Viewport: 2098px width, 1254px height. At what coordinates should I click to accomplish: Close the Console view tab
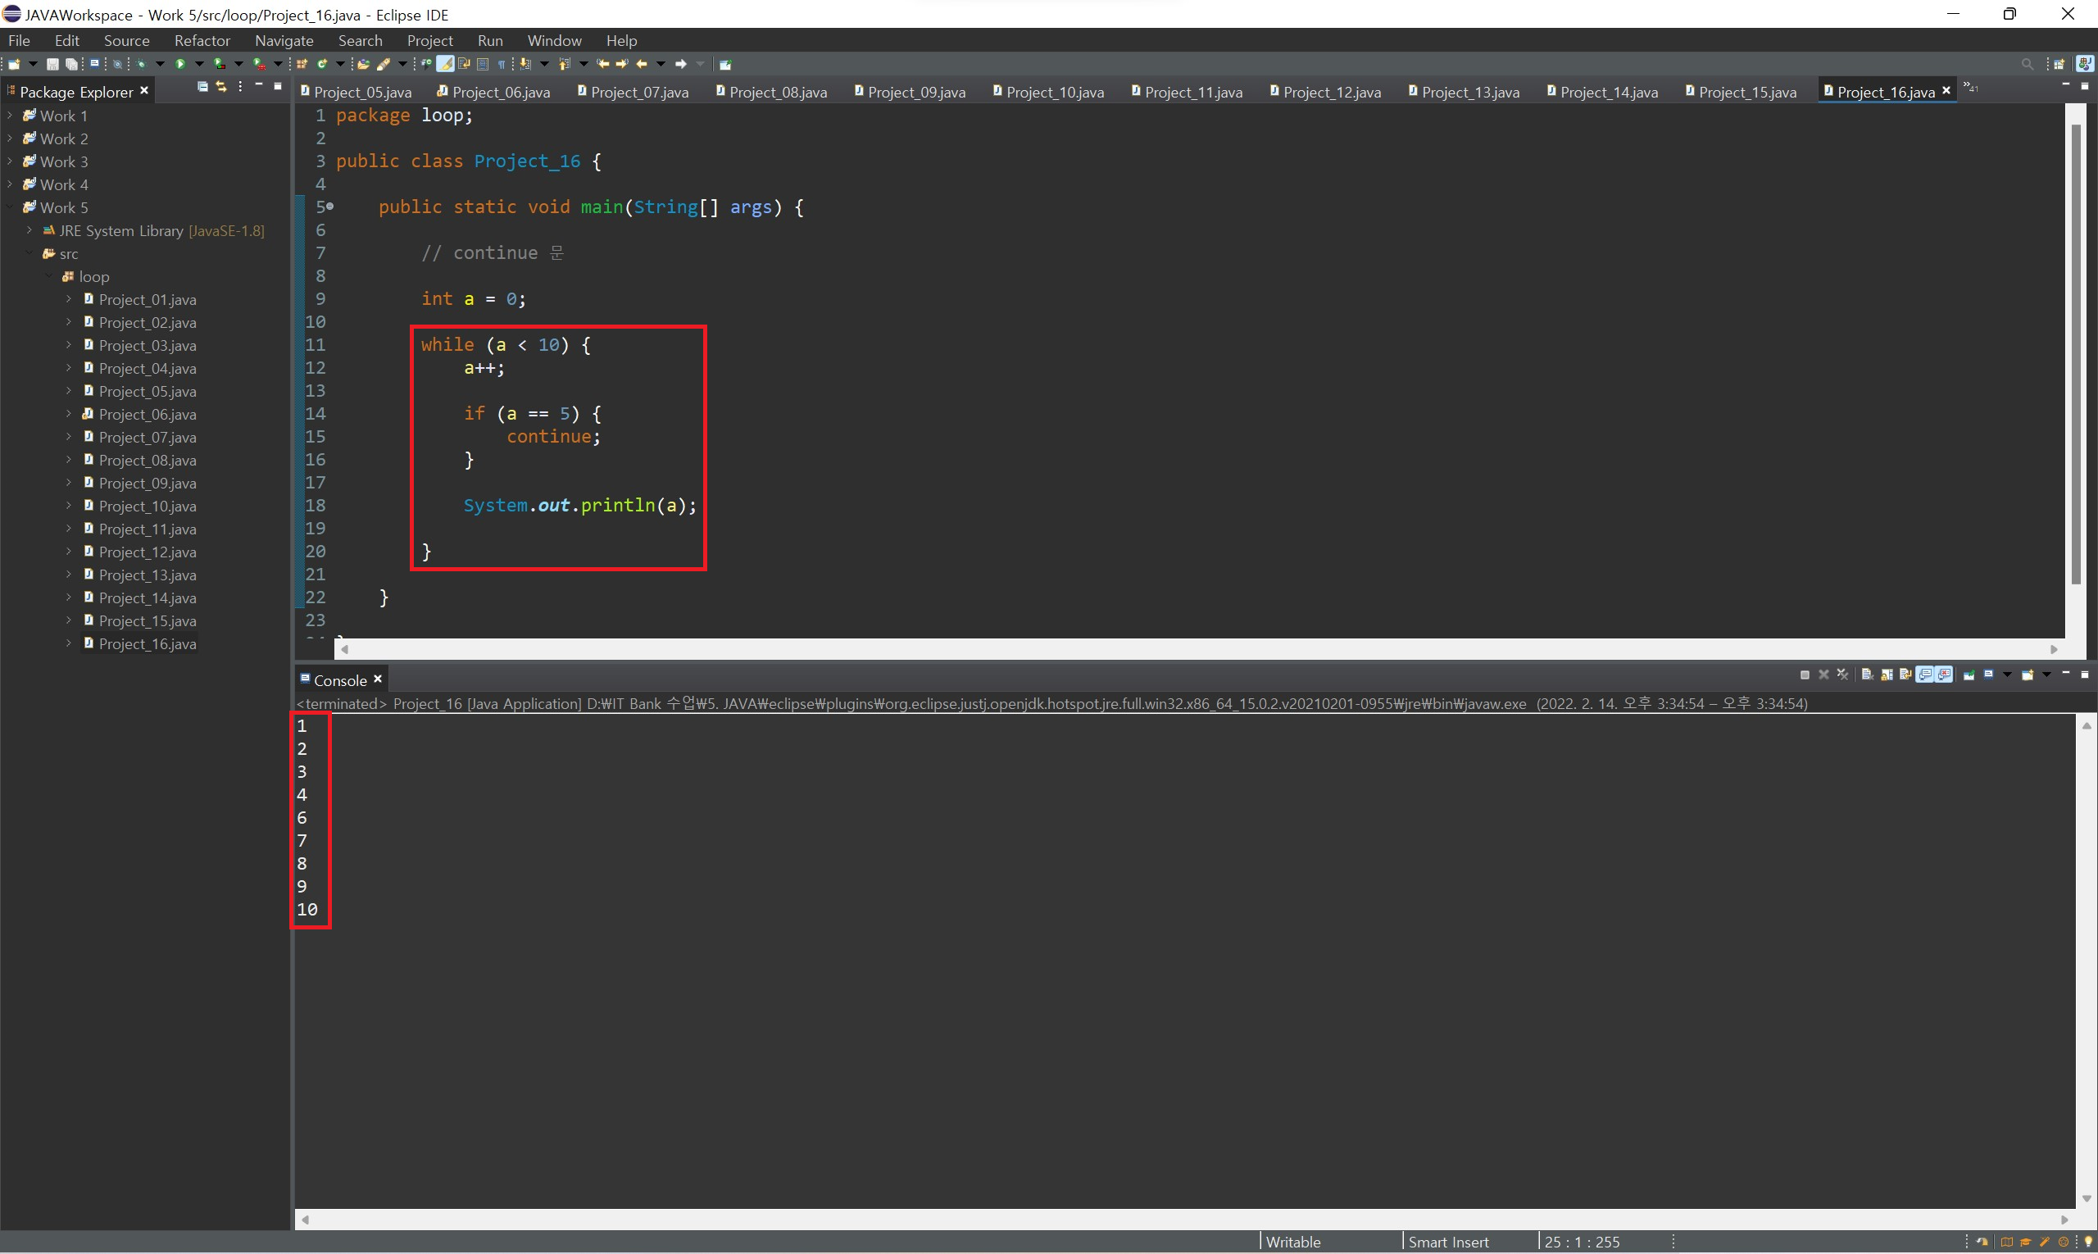378,679
